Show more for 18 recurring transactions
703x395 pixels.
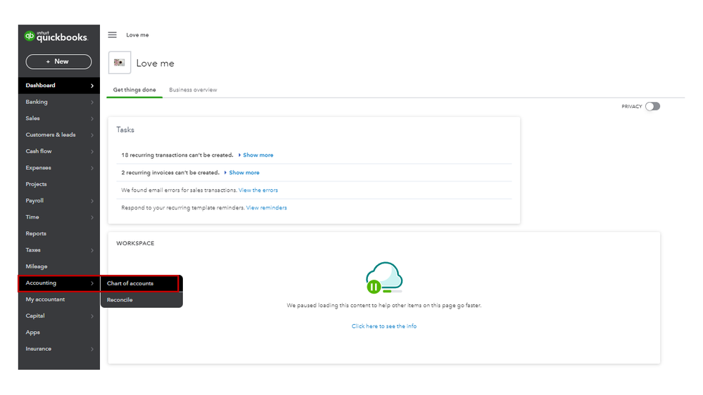click(x=258, y=155)
